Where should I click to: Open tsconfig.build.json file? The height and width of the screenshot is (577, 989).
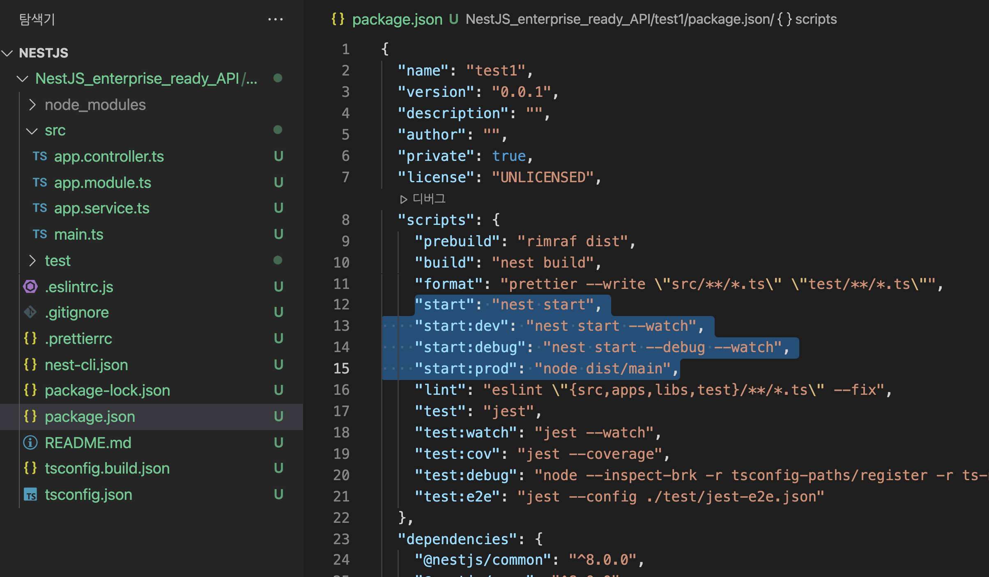[107, 468]
